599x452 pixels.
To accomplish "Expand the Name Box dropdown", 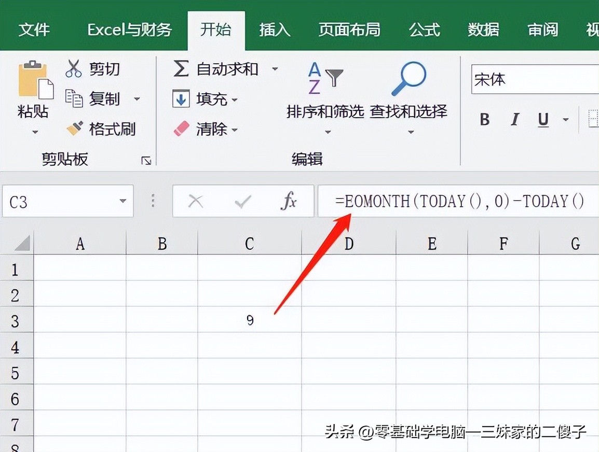I will click(x=123, y=201).
